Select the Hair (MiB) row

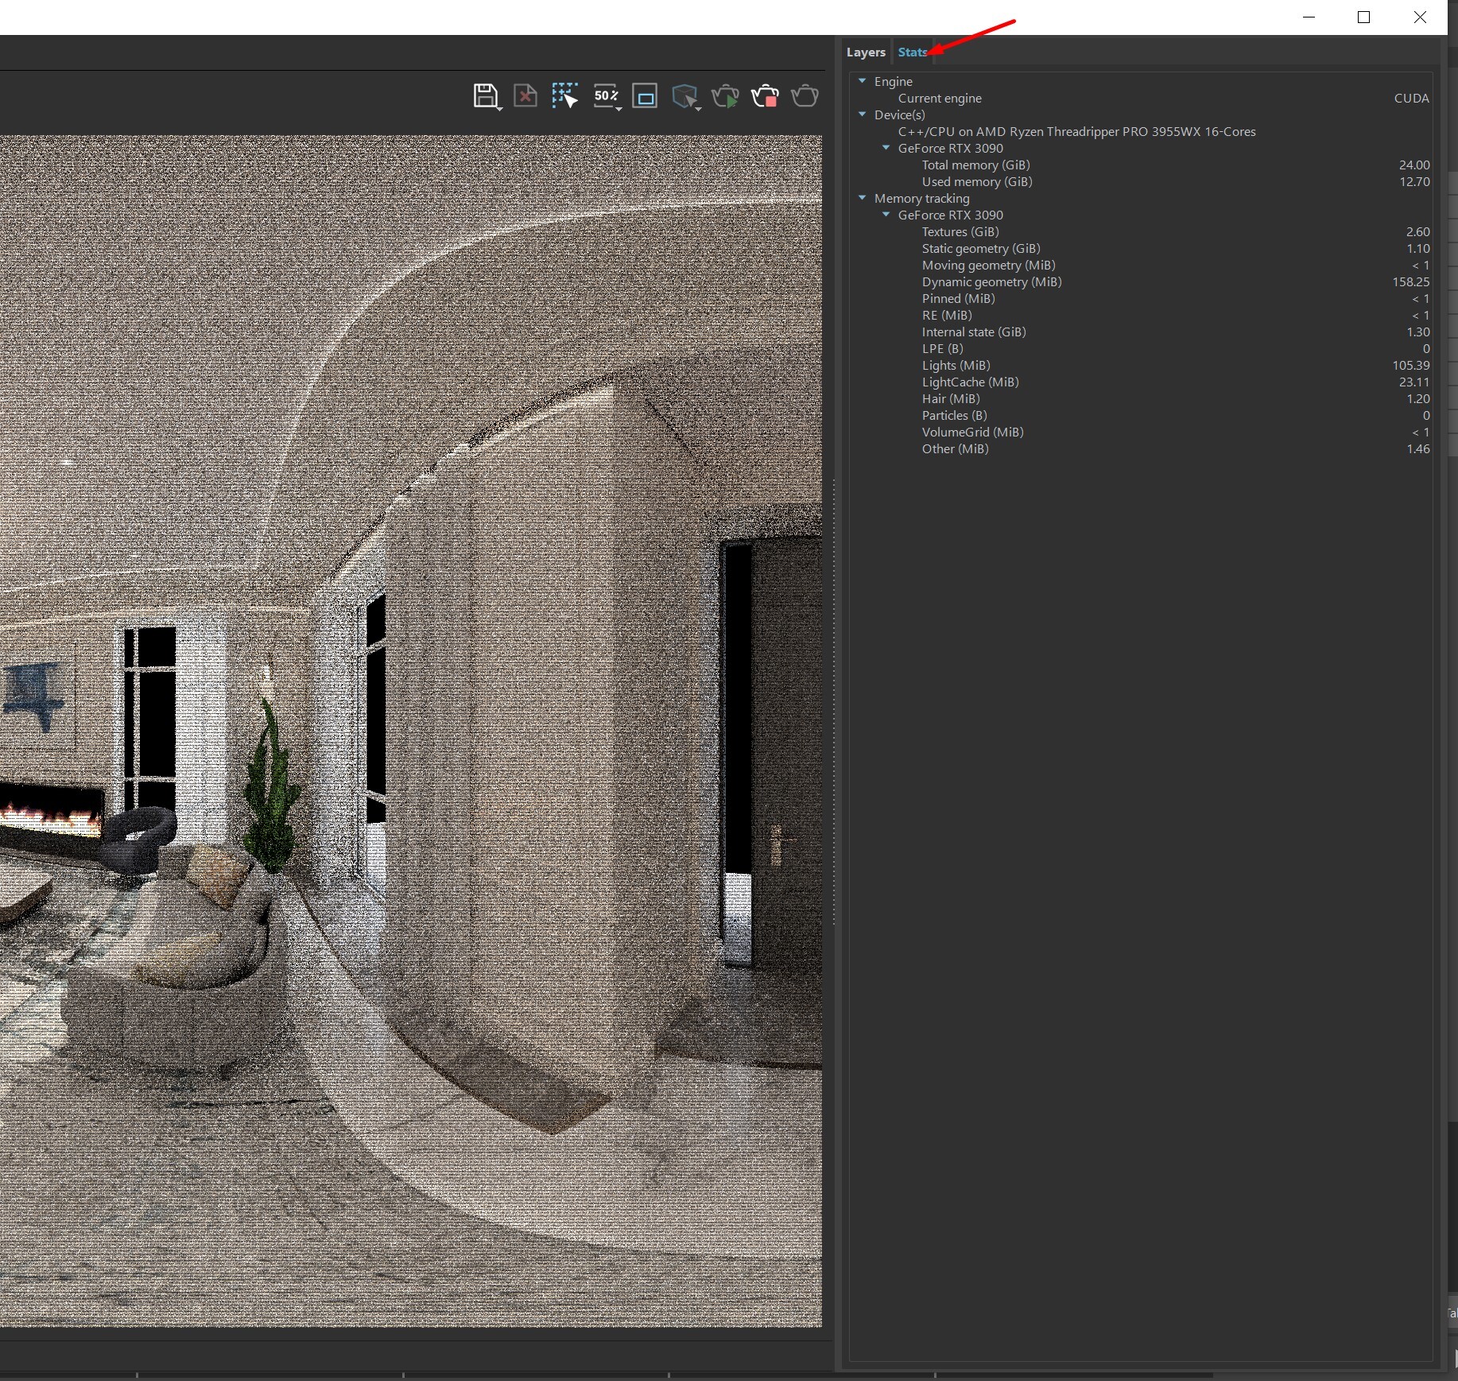coord(1142,398)
